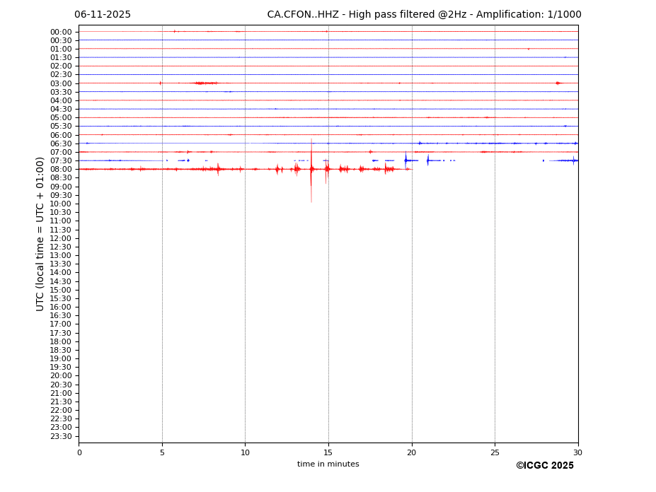Click x-axis tick label 5
The image size is (656, 492).
click(162, 452)
